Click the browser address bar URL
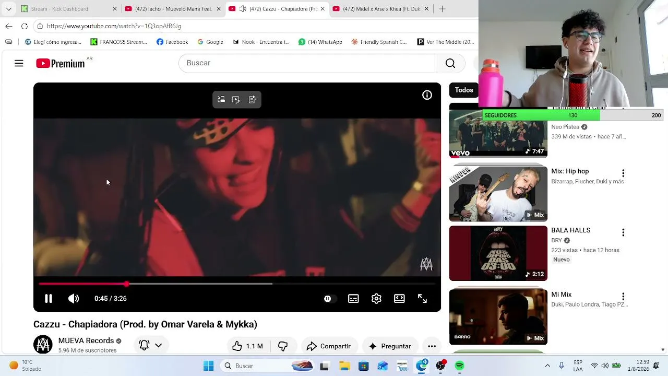668x376 pixels. click(x=114, y=26)
